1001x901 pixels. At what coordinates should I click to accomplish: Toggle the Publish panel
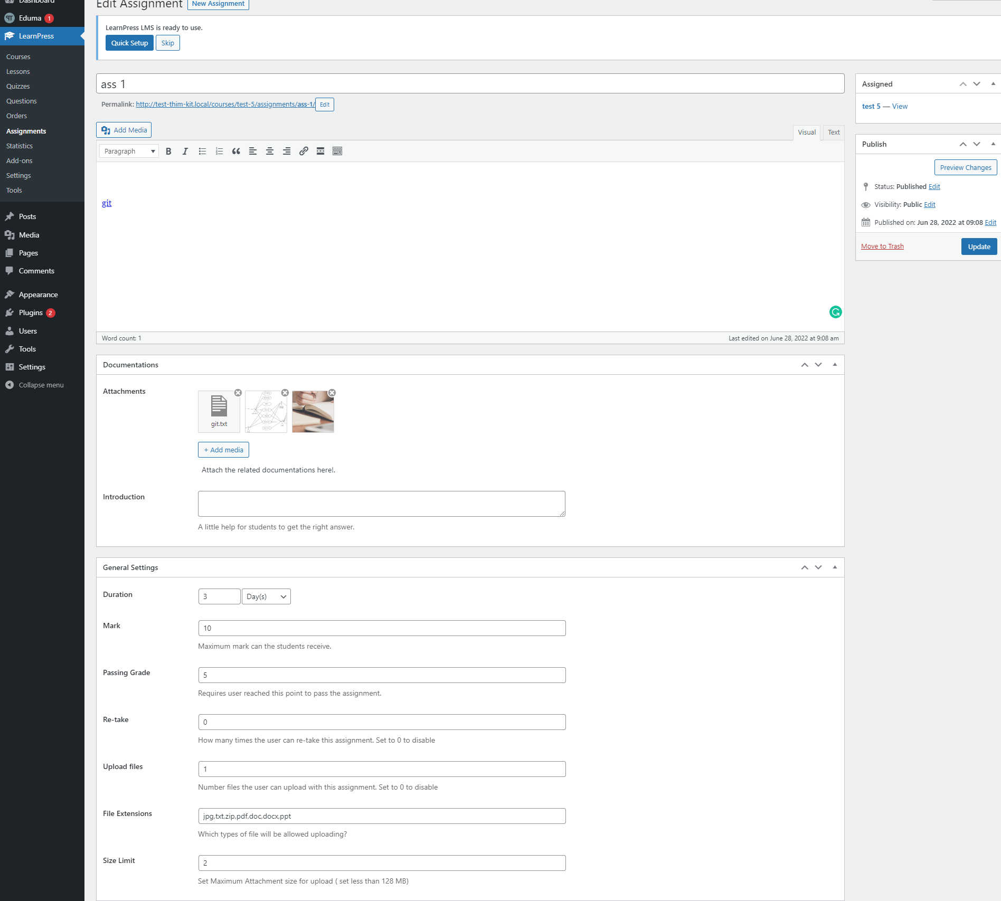click(x=993, y=144)
